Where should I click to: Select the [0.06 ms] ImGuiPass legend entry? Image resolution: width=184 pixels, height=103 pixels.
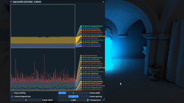tap(91, 28)
